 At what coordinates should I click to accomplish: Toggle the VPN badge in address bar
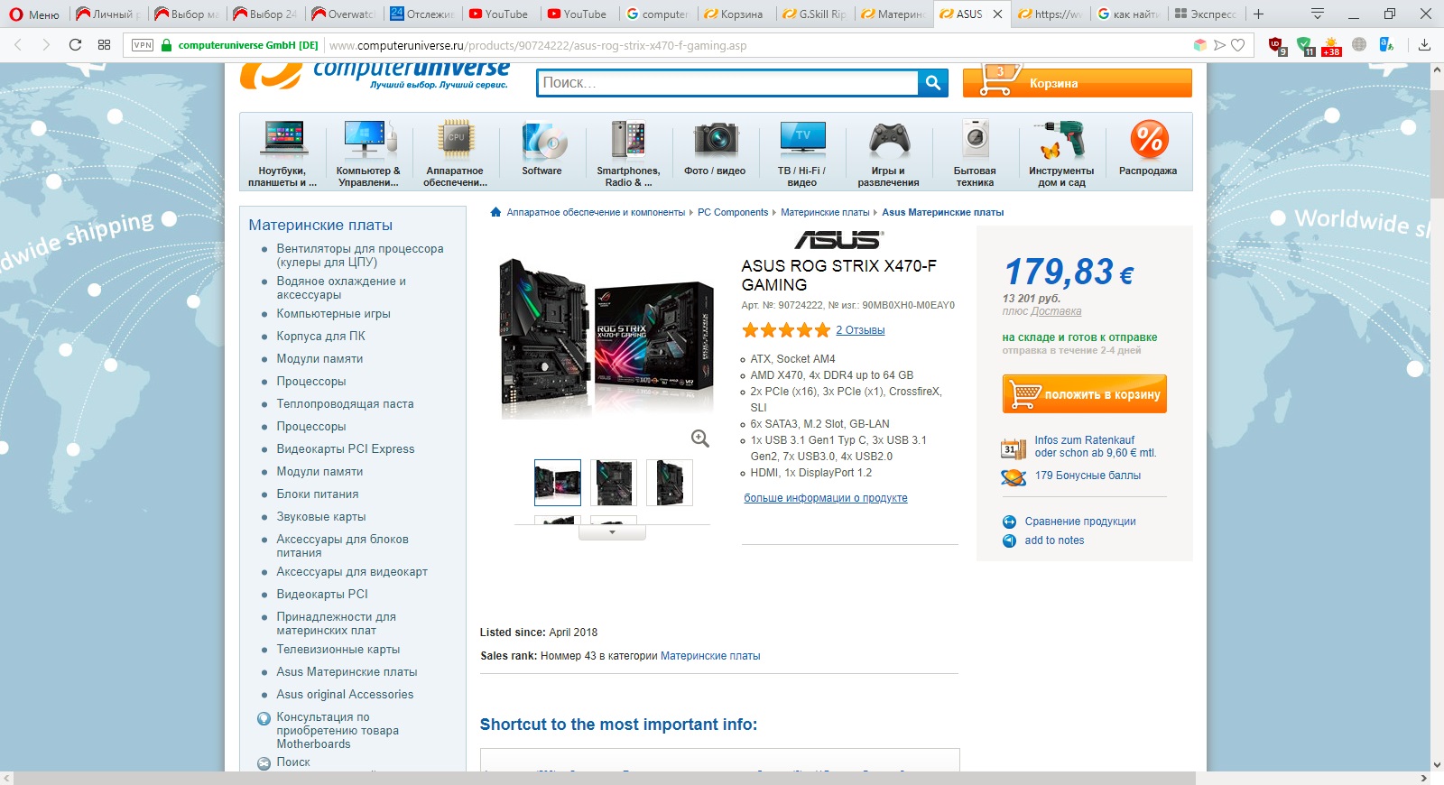[x=143, y=45]
